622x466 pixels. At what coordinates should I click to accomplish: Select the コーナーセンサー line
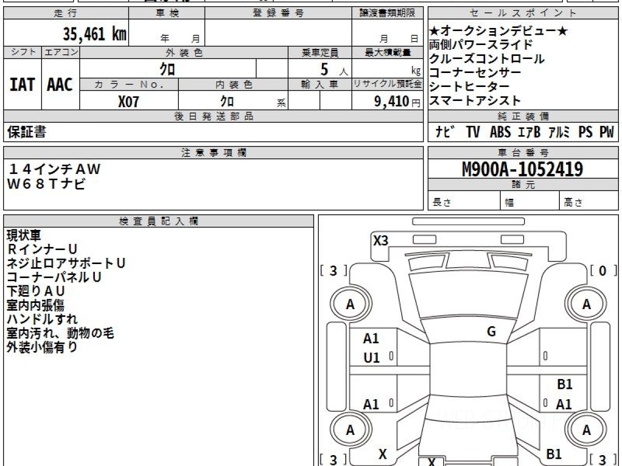tap(475, 73)
